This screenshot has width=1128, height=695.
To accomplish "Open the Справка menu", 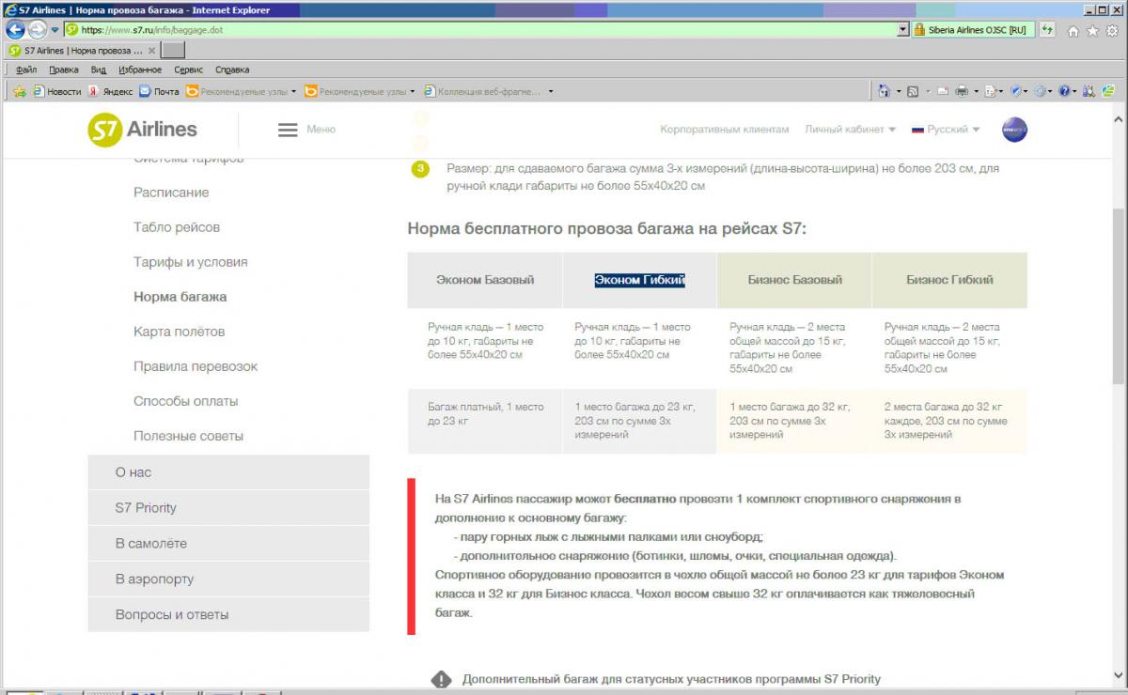I will (x=232, y=69).
